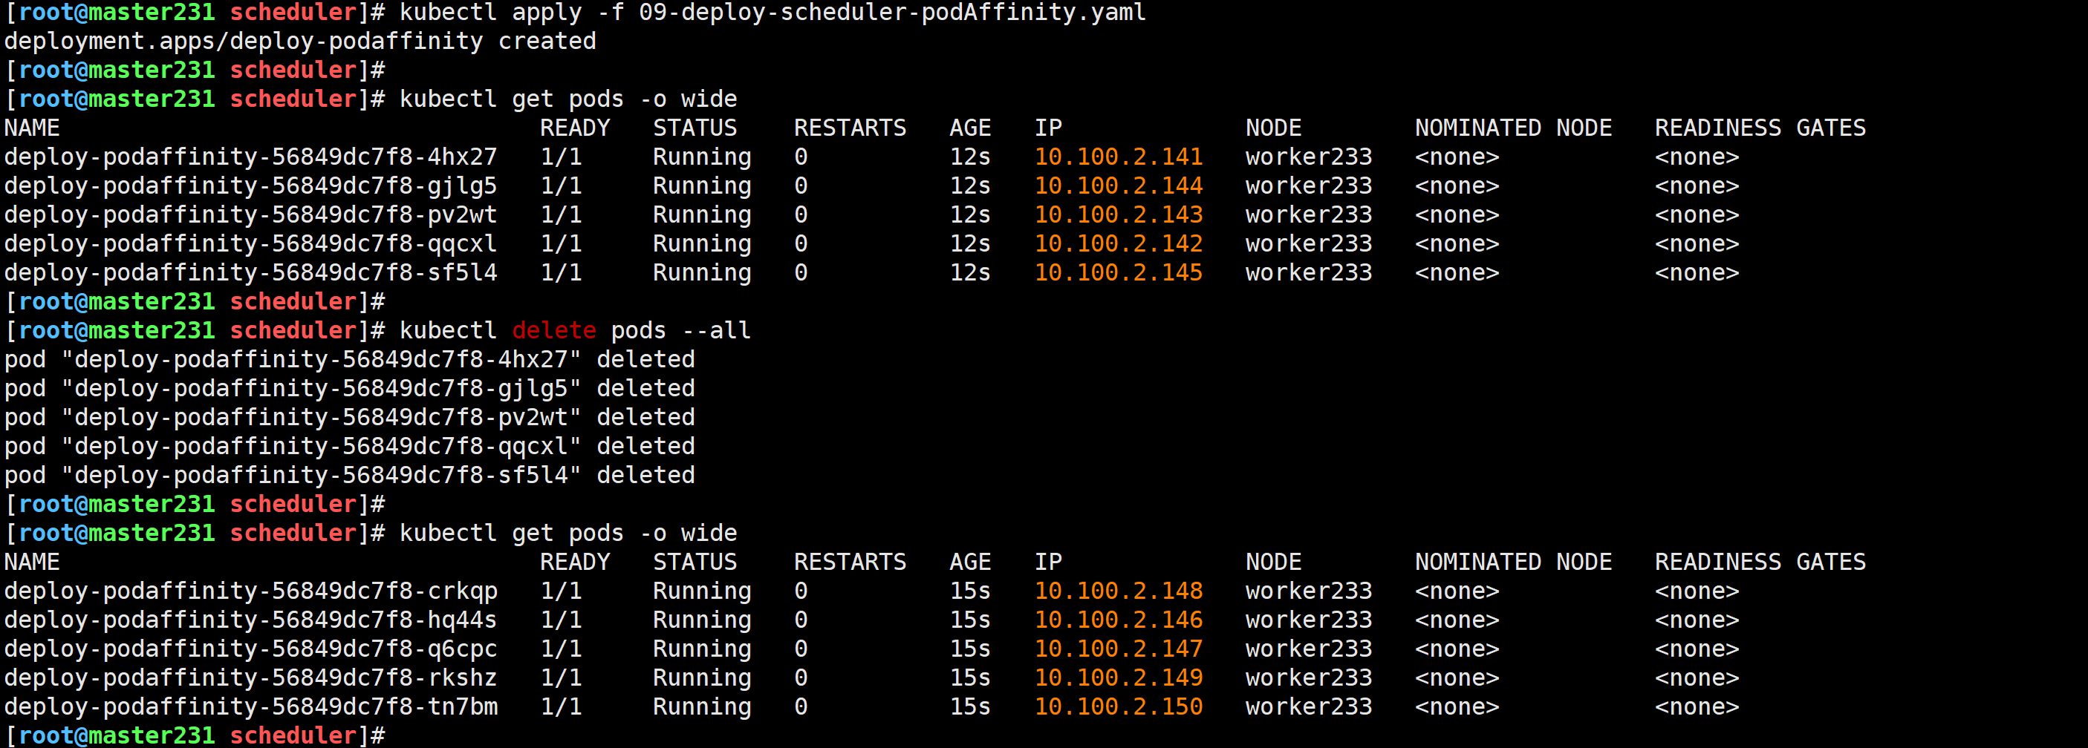Viewport: 2088px width, 748px height.
Task: Click the second 'kubectl get pods -o wide' command
Action: pos(568,533)
